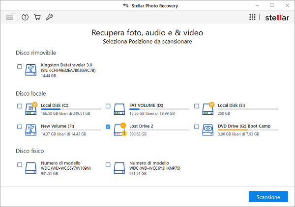Enable the FAT VOLUME (D:) checkbox
295x207 pixels.
[108, 106]
